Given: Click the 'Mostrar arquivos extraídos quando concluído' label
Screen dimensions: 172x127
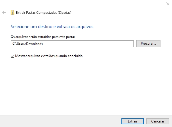Looking at the screenshot, I should tap(49, 56).
